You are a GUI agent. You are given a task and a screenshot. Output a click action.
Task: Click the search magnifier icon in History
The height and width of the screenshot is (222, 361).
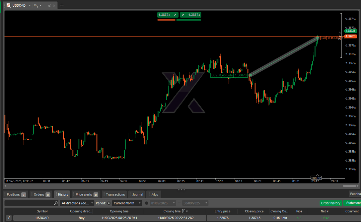pyautogui.click(x=56, y=203)
